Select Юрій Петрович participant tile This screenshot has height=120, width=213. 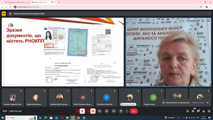[83, 97]
